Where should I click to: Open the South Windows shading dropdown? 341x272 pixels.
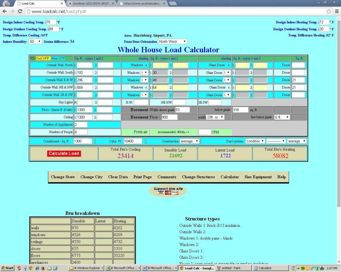click(x=144, y=73)
